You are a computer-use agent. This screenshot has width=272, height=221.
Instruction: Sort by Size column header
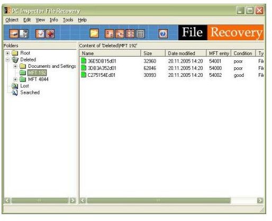pyautogui.click(x=153, y=54)
